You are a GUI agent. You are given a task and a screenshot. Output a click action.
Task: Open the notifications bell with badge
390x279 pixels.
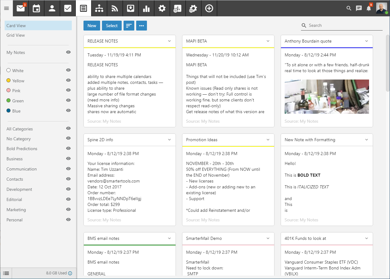369,8
